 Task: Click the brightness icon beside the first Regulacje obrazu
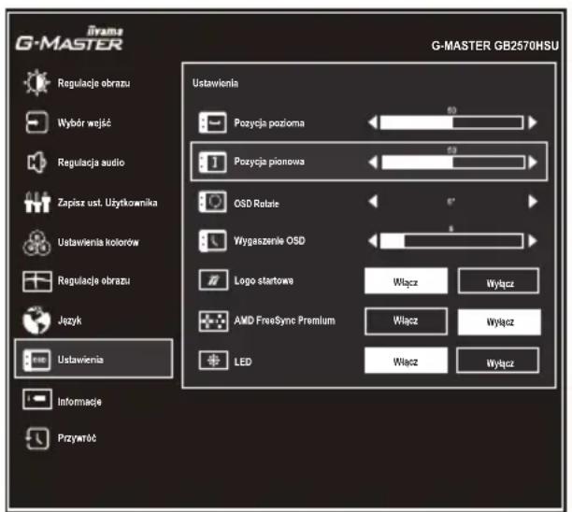pos(36,83)
